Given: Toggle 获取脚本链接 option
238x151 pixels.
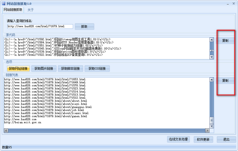Looking at the screenshot, I should [x=71, y=69].
